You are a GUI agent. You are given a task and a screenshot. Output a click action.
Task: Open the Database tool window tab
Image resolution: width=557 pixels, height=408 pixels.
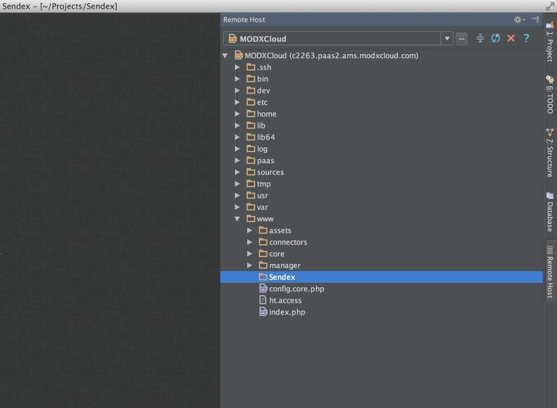[550, 212]
